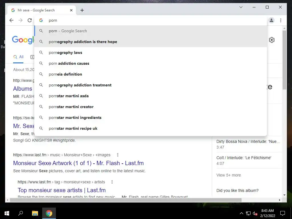Select the top 'porn - Google Search' suggestion
Screen dimensions: 292x219
pyautogui.click(x=151, y=31)
